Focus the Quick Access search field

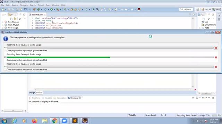point(186,9)
